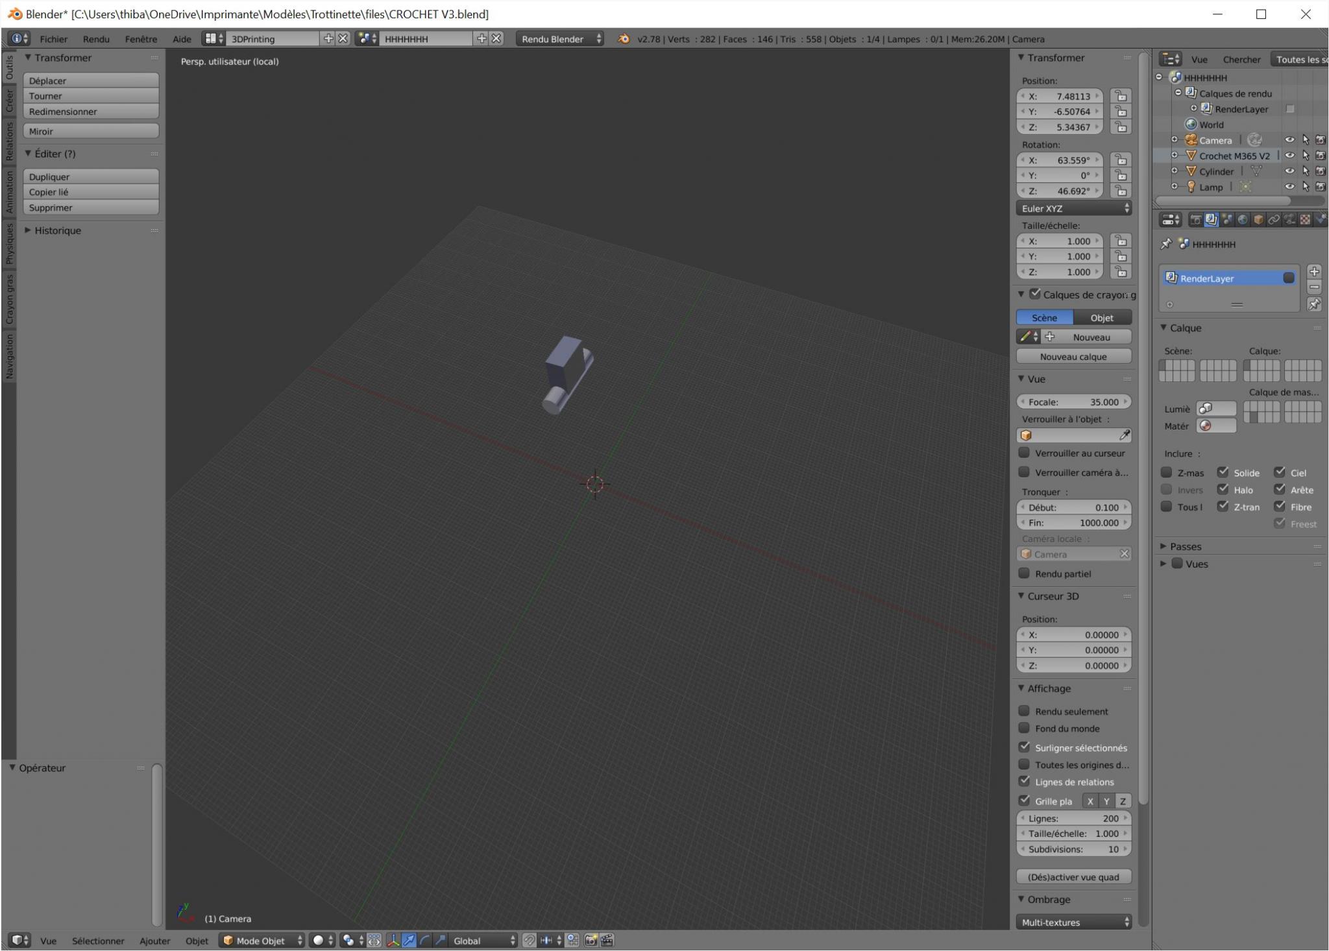Screen dimensions: 1329x951
Task: Click the OpenGL render image camera icon
Action: pos(591,940)
